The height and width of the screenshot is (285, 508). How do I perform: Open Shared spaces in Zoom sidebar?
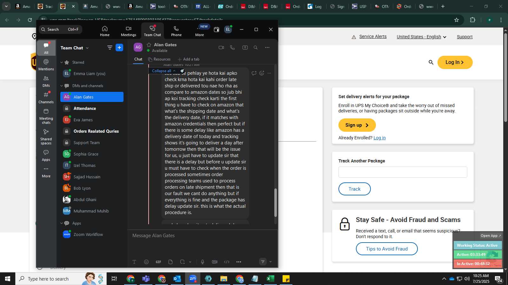(x=46, y=137)
